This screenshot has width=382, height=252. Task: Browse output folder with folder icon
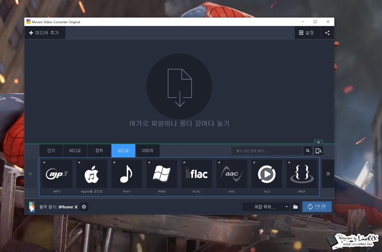[x=295, y=207]
